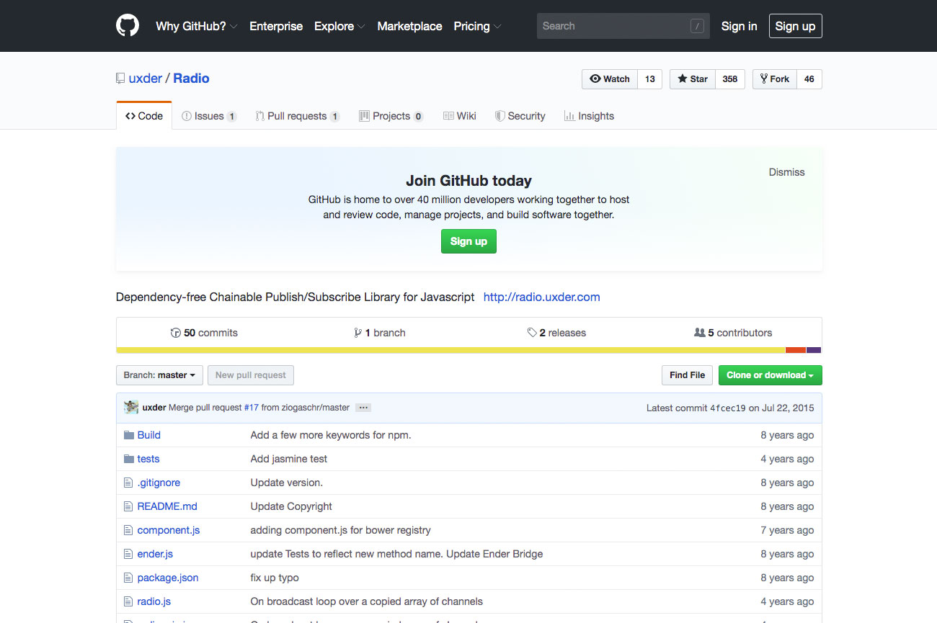Viewport: 937px width, 623px height.
Task: Open the Branch: master dropdown
Action: tap(159, 375)
